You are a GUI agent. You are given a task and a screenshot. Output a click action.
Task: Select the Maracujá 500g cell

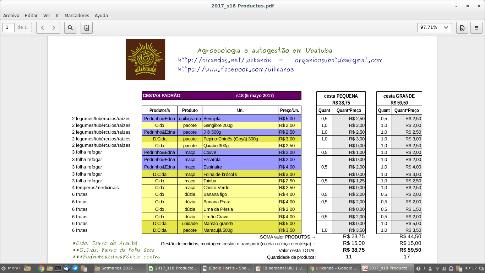(x=240, y=230)
